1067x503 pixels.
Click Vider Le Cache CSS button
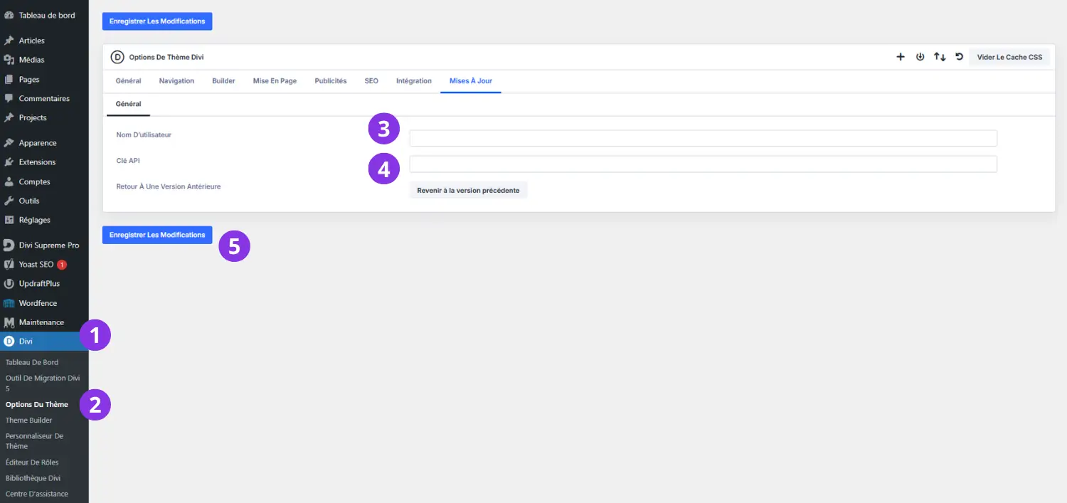click(1009, 57)
